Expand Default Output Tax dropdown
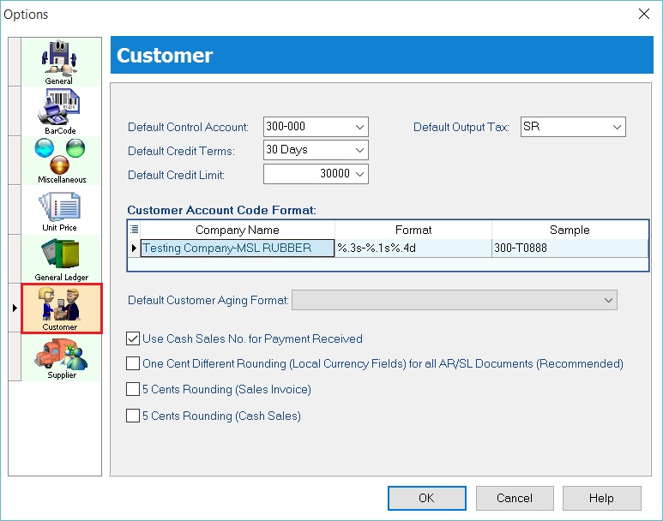The image size is (663, 521). tap(617, 127)
